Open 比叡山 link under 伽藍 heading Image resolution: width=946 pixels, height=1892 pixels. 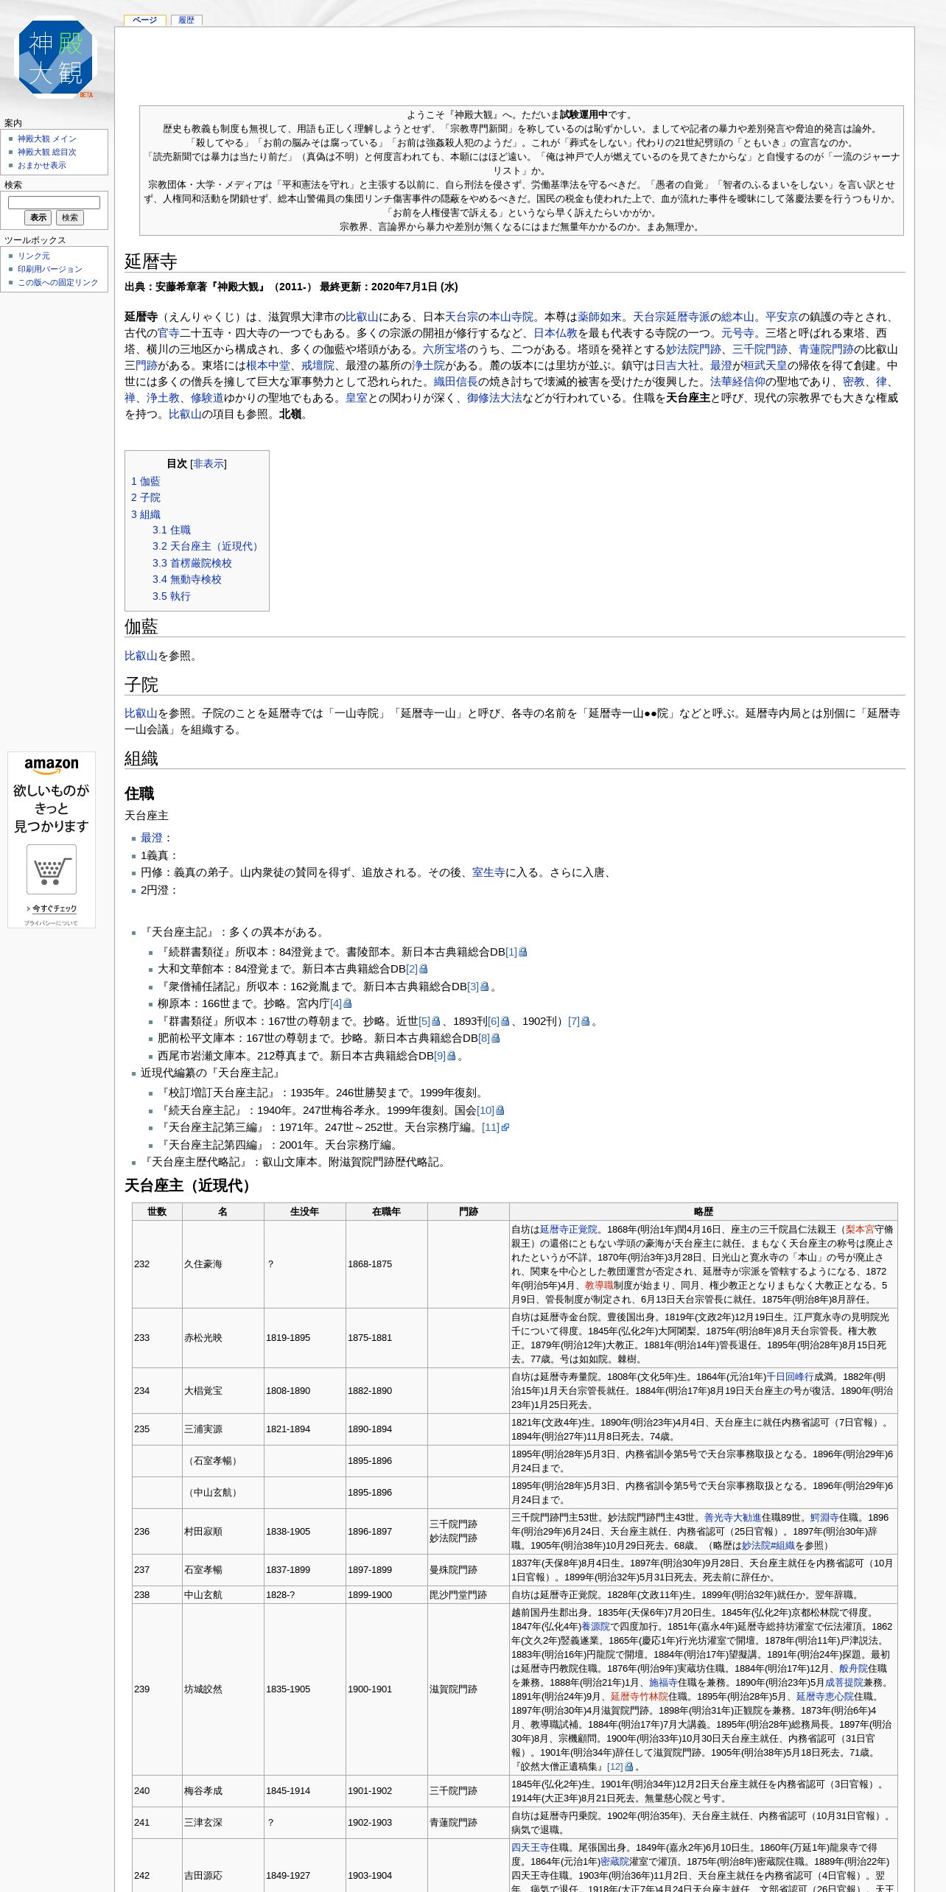click(141, 656)
